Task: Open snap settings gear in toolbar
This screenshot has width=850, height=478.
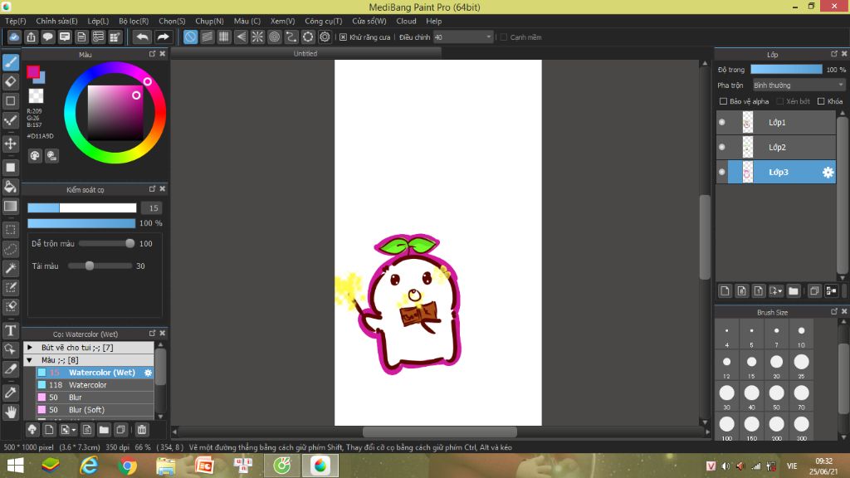Action: (325, 37)
